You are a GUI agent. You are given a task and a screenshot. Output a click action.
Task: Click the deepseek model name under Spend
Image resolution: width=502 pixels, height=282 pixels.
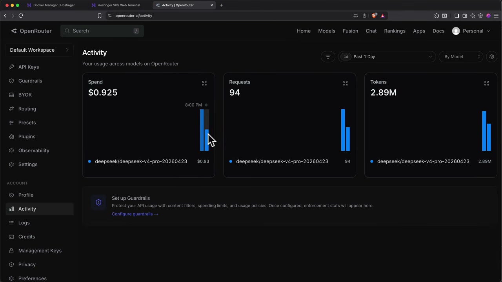141,161
